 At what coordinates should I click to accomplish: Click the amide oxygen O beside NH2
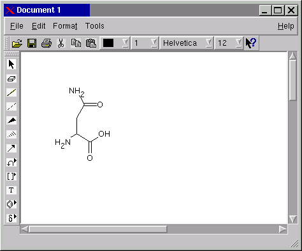coord(100,104)
